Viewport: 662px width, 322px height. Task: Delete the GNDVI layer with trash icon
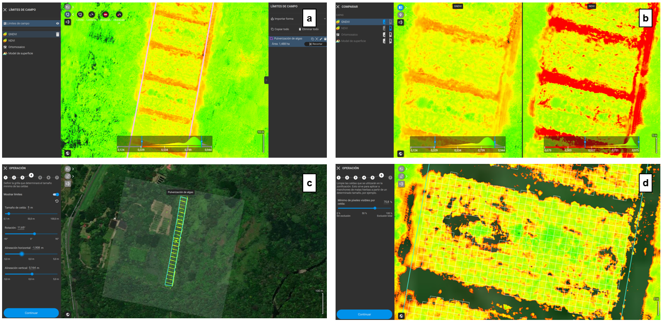point(58,34)
